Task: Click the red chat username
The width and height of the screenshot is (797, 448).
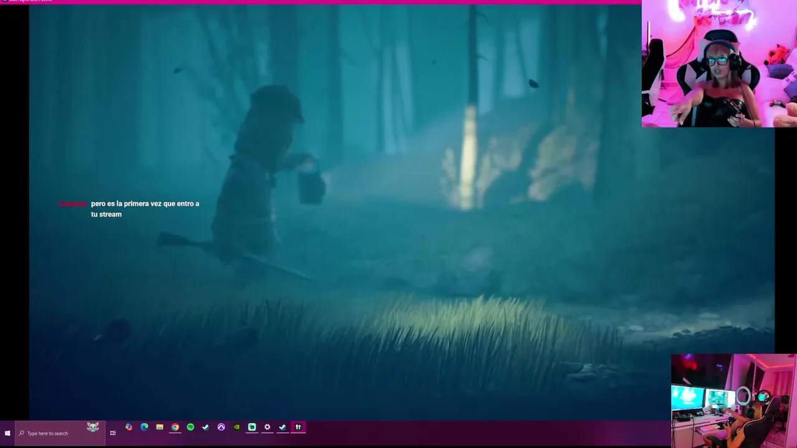Action: click(x=73, y=204)
